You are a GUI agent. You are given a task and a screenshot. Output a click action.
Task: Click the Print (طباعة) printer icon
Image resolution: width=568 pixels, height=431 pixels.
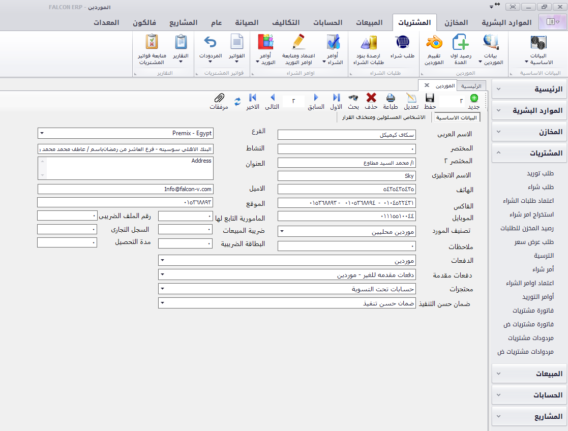click(x=391, y=98)
